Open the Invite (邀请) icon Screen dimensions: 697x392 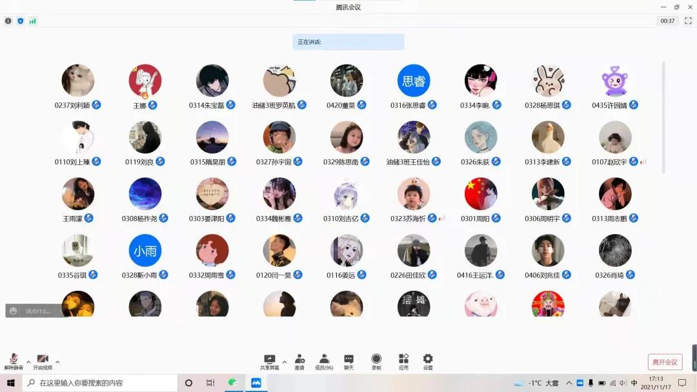[x=299, y=361]
